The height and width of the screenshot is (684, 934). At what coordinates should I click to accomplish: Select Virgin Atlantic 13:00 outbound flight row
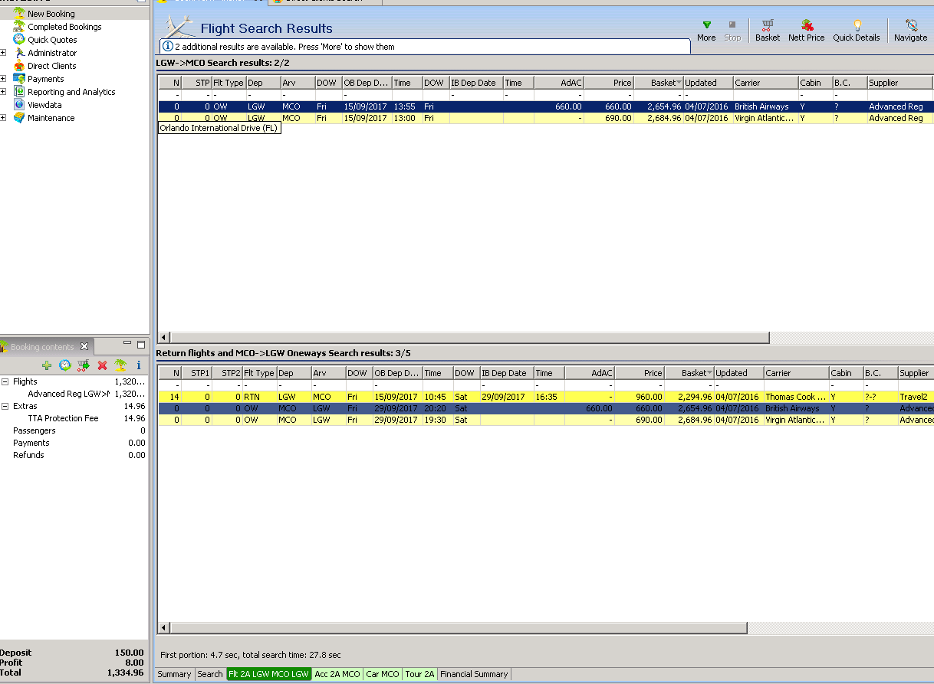point(545,118)
